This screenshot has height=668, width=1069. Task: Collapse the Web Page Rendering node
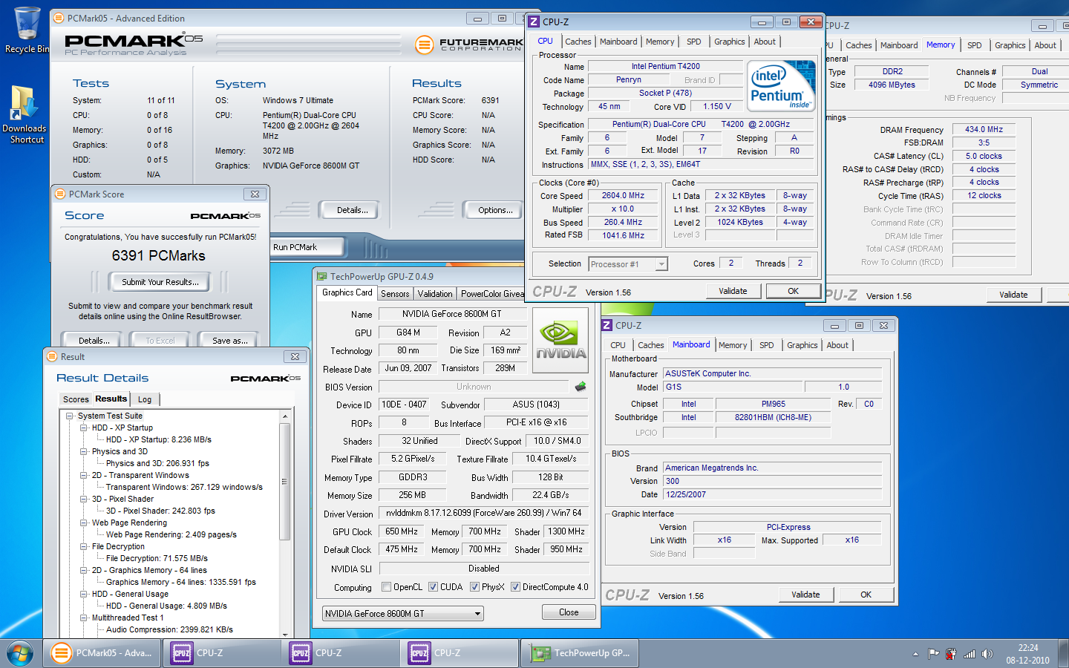(84, 523)
